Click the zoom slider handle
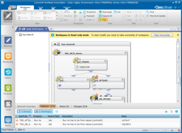The height and width of the screenshot is (133, 182). pyautogui.click(x=161, y=130)
